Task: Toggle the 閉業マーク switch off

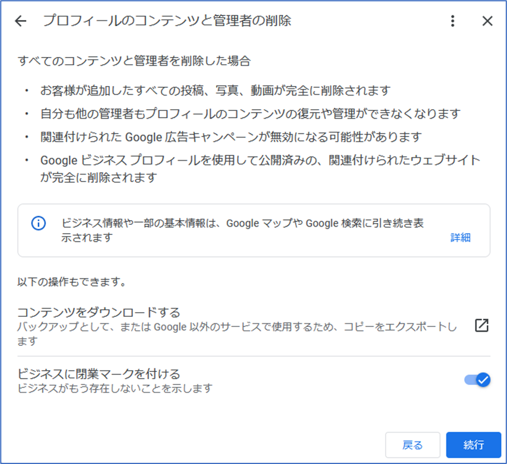Action: coord(477,380)
